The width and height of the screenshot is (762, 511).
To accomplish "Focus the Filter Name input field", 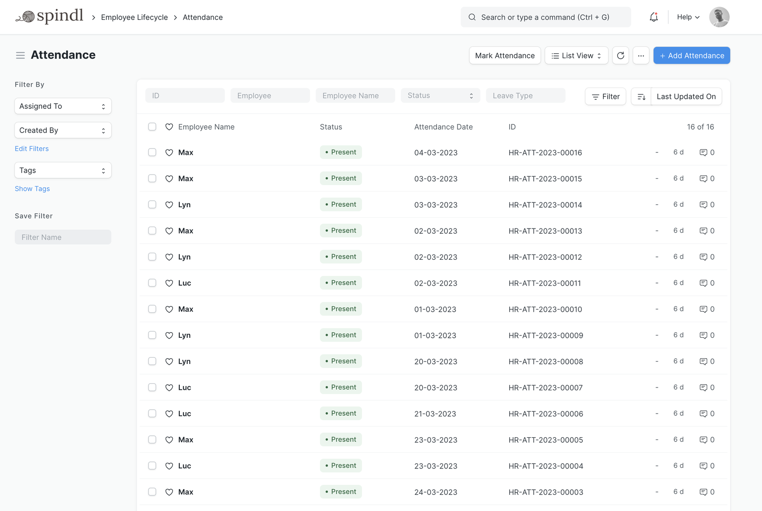I will coord(63,237).
